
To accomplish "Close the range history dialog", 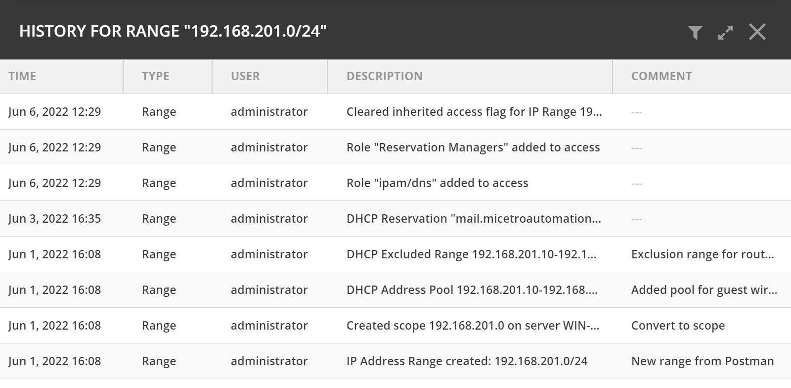I will point(757,32).
